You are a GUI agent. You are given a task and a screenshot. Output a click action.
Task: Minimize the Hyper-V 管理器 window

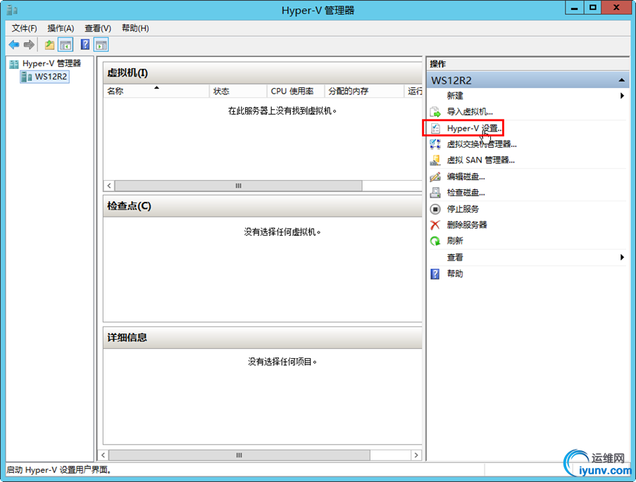pos(574,8)
